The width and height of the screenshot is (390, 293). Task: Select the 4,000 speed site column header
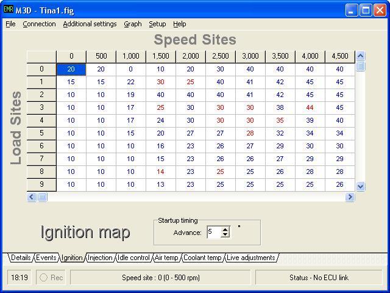(310, 56)
